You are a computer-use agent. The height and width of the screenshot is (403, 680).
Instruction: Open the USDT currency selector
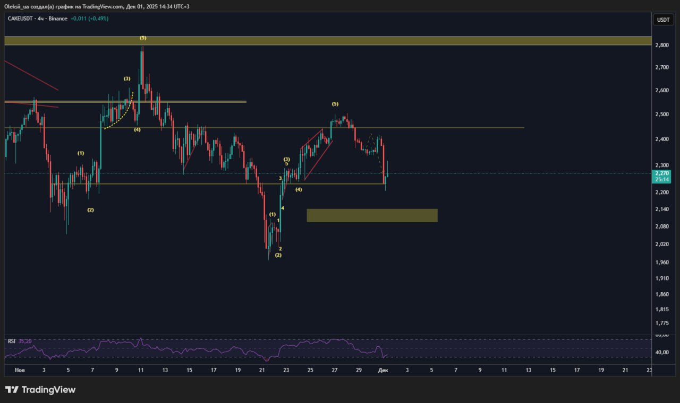click(x=663, y=20)
